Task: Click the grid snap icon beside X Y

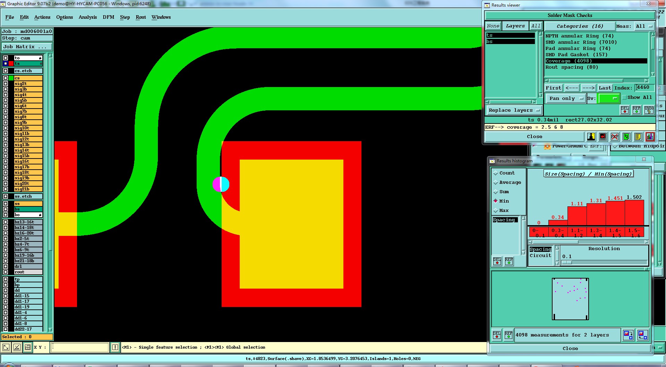Action: point(27,347)
